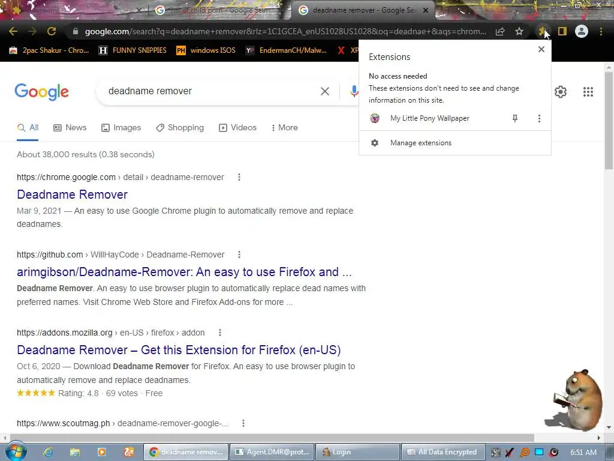This screenshot has width=614, height=461.
Task: Open the side panel icon
Action: click(562, 31)
